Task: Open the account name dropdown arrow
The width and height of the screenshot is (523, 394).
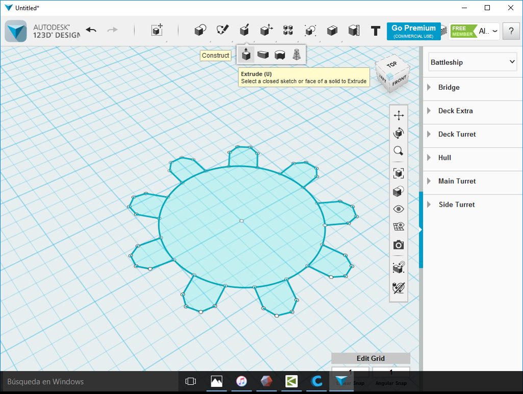Action: (495, 31)
